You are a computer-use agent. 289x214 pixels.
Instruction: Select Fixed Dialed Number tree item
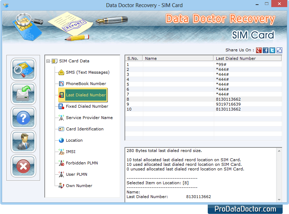[87, 106]
